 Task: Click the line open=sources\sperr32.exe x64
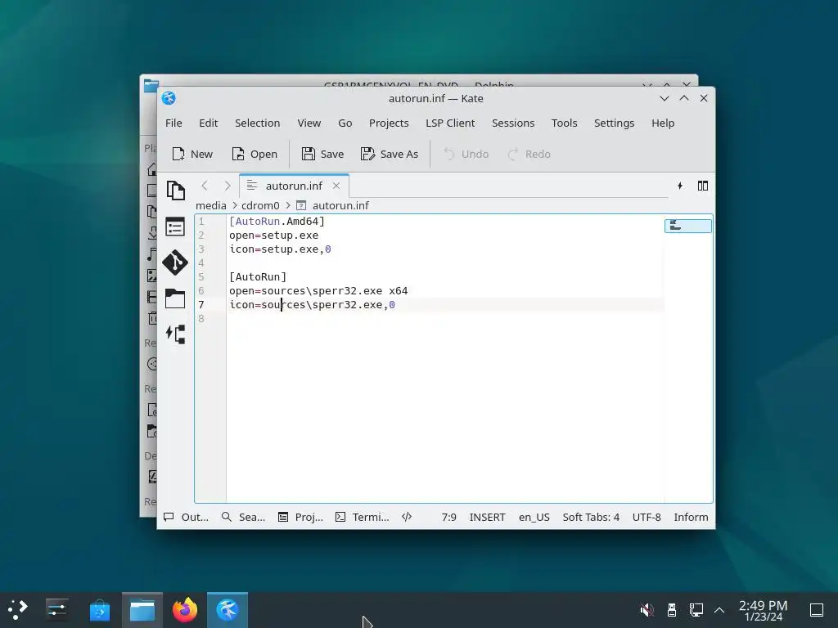click(x=318, y=290)
